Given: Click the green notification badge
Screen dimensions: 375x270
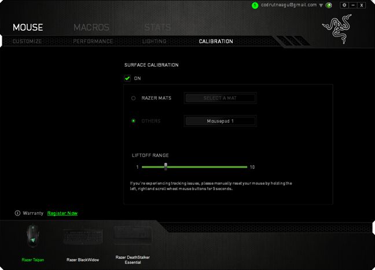Looking at the screenshot, I should pos(255,5).
